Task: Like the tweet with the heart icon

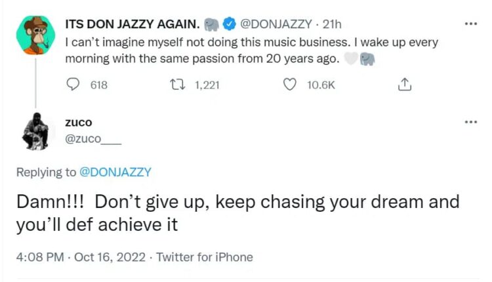Action: tap(288, 85)
